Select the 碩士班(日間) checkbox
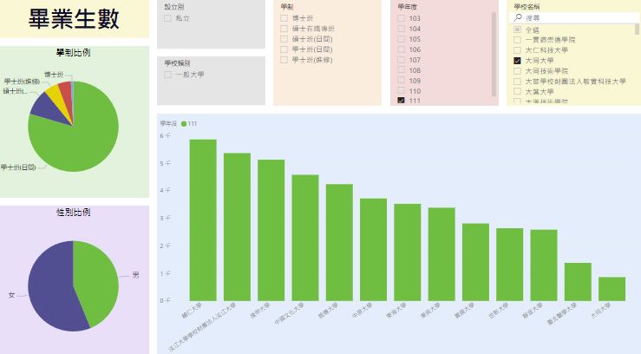641x354 pixels. click(285, 39)
